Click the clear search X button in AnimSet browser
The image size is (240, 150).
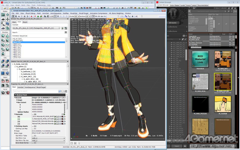66,32
